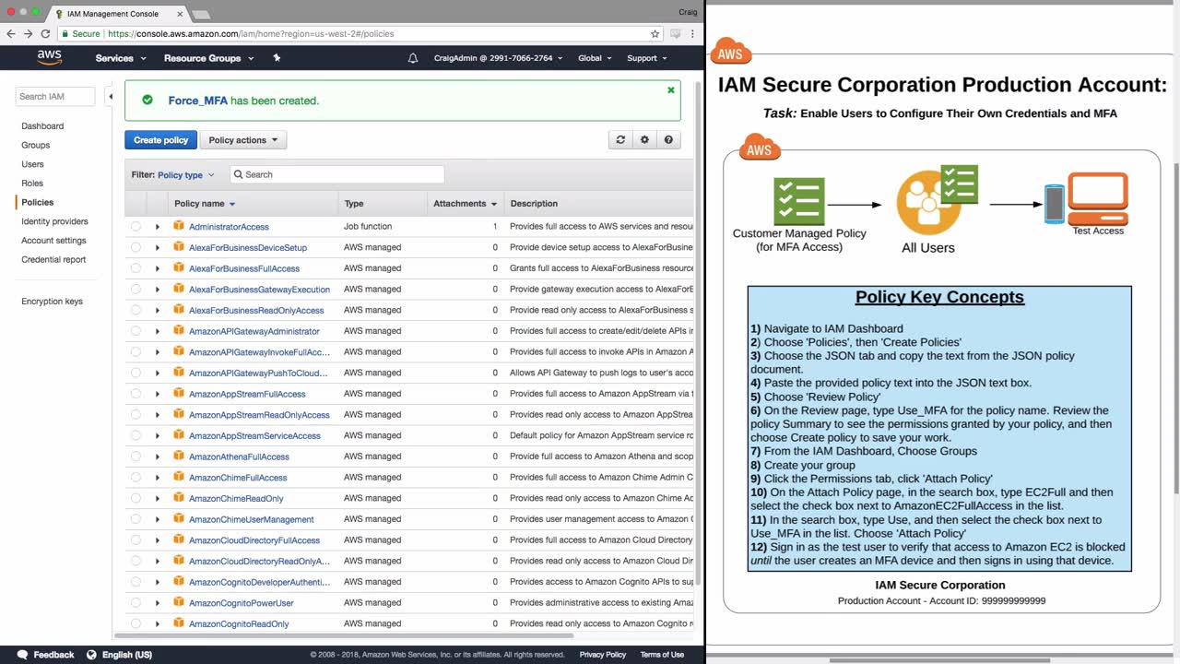
Task: Click the Privacy Policy footer link
Action: pos(603,655)
